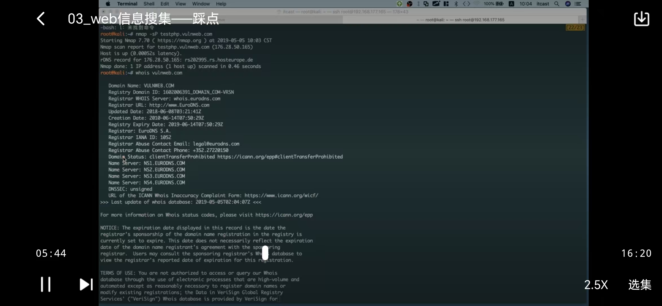
Task: Pause the video playback
Action: pos(46,284)
